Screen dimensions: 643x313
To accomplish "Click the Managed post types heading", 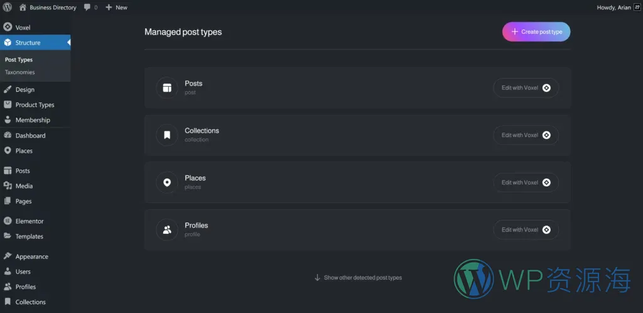I will tap(183, 32).
